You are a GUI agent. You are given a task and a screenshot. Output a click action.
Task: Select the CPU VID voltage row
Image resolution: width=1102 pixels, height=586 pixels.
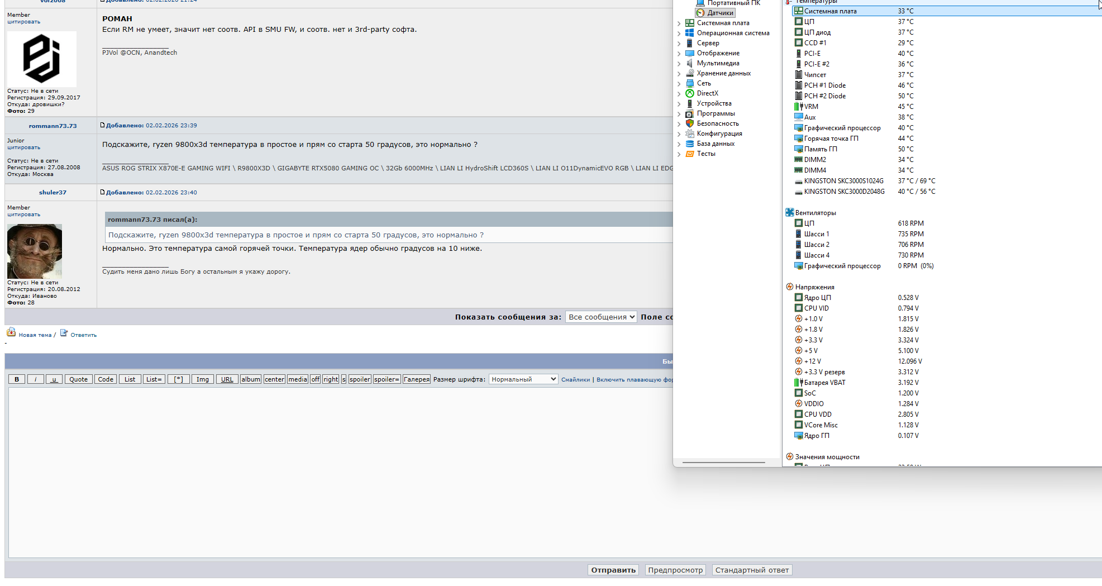946,308
